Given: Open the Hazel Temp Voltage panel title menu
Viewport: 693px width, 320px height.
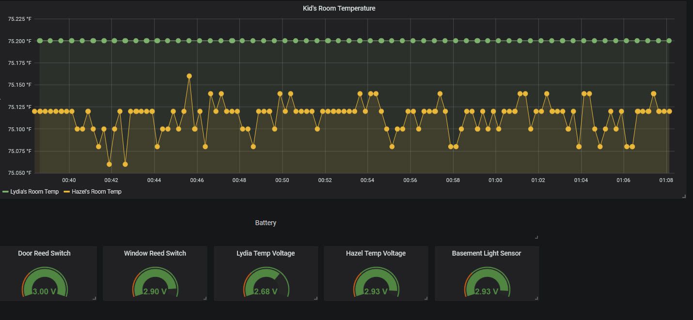Looking at the screenshot, I should (376, 253).
